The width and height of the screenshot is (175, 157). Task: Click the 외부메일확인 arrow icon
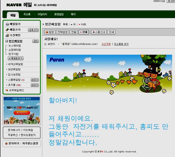[x=7, y=90]
